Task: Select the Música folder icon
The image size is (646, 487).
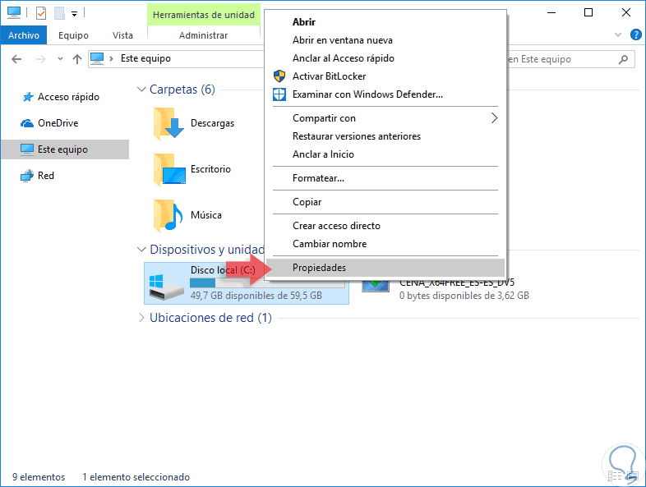Action: coord(168,215)
